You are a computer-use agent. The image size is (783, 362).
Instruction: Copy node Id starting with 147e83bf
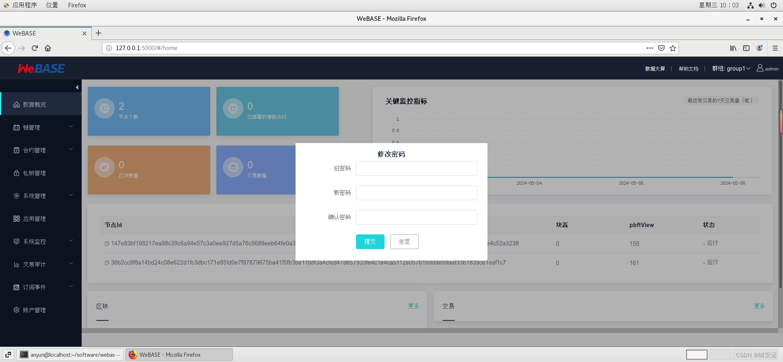tap(107, 244)
